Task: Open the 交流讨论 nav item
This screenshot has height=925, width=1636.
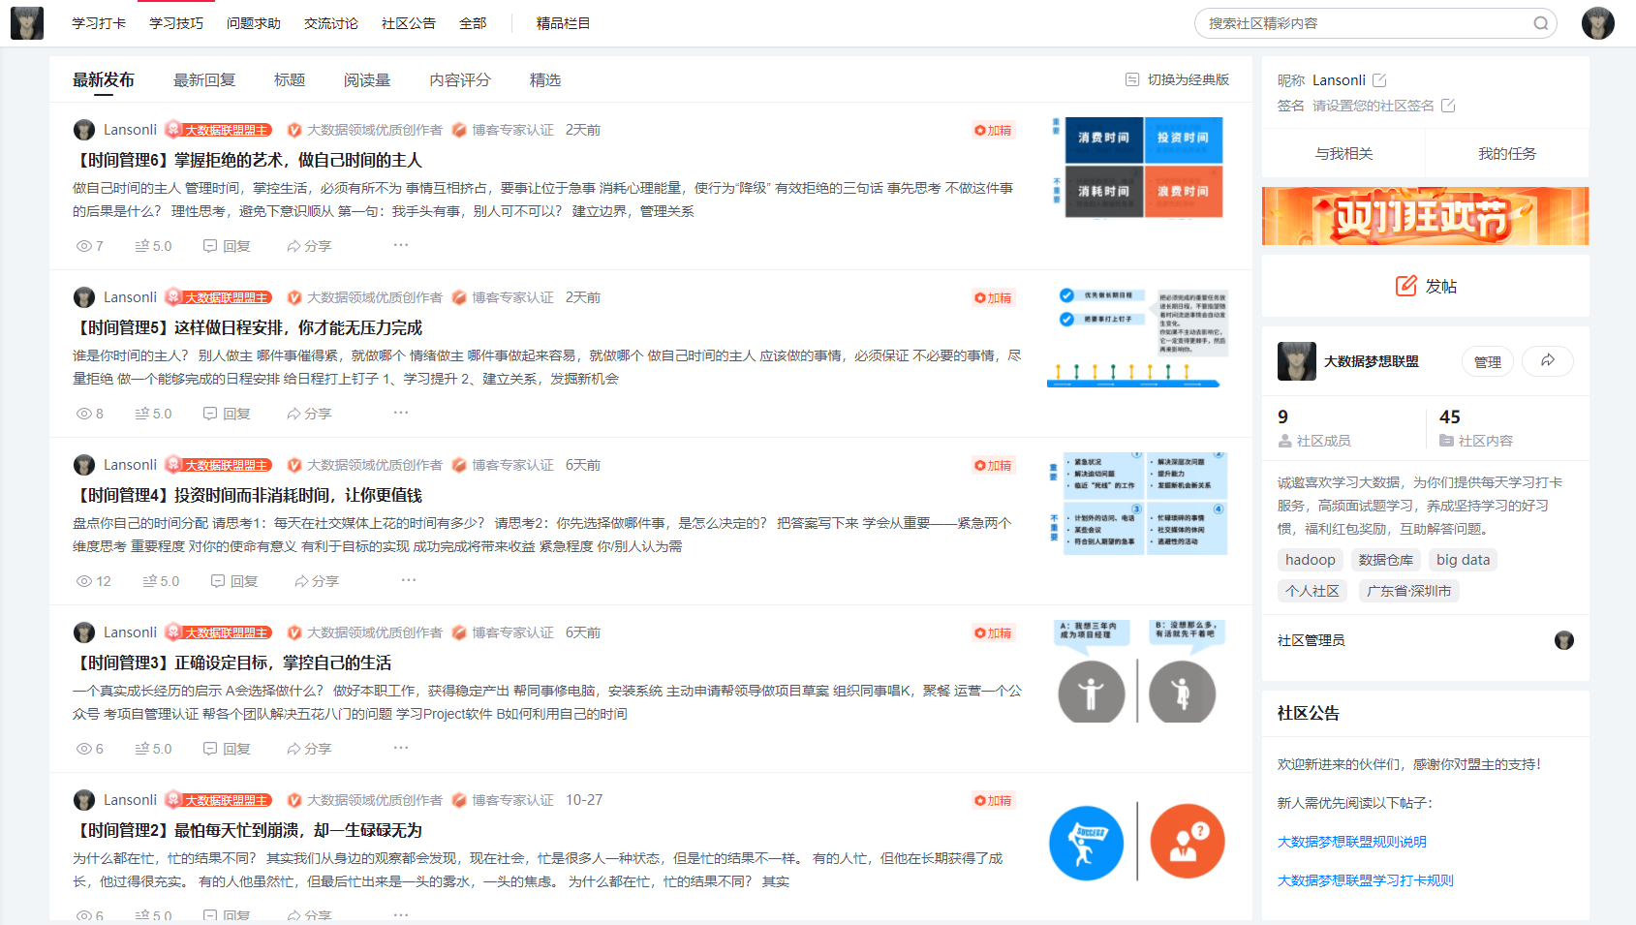Action: [331, 23]
